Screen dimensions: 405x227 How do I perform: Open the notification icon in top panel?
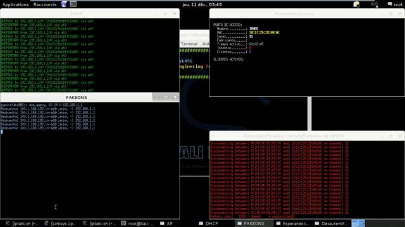[x=357, y=4]
